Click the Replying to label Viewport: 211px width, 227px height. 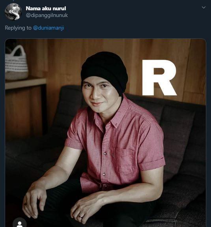tap(18, 28)
